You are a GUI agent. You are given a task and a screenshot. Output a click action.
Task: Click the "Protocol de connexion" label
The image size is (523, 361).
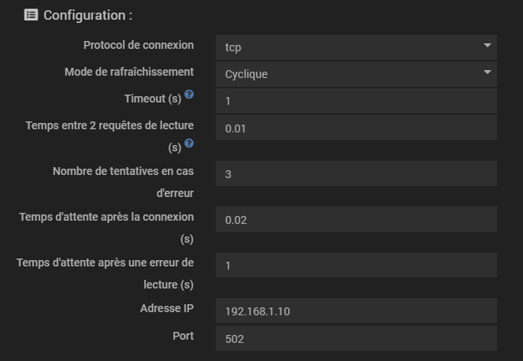pos(138,45)
